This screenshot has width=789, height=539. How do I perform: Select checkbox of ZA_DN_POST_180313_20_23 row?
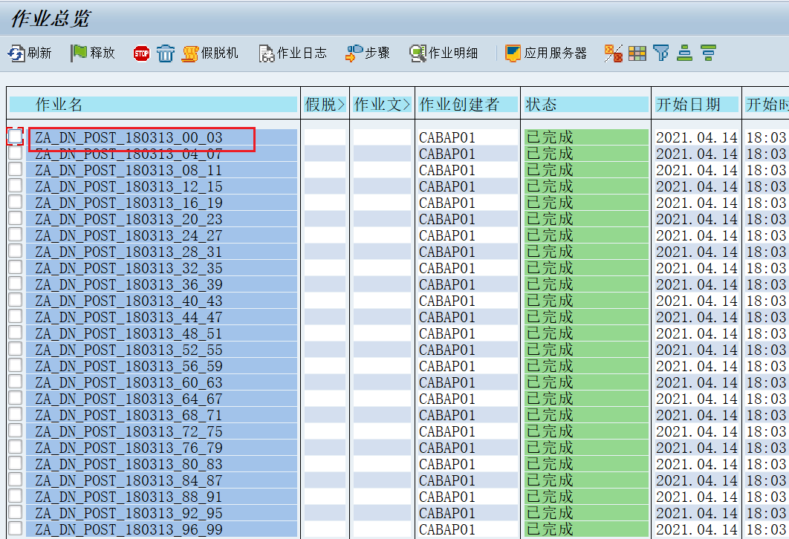(x=15, y=218)
